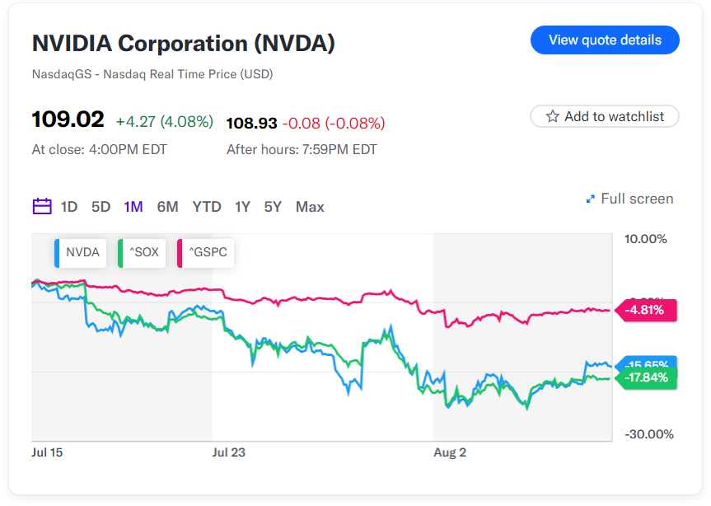Open the calendar date range picker
711x506 pixels.
42,206
